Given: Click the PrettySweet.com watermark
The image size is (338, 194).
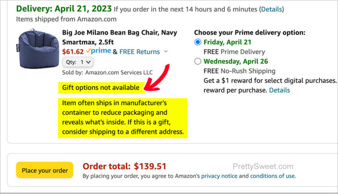Looking at the screenshot, I should [263, 166].
